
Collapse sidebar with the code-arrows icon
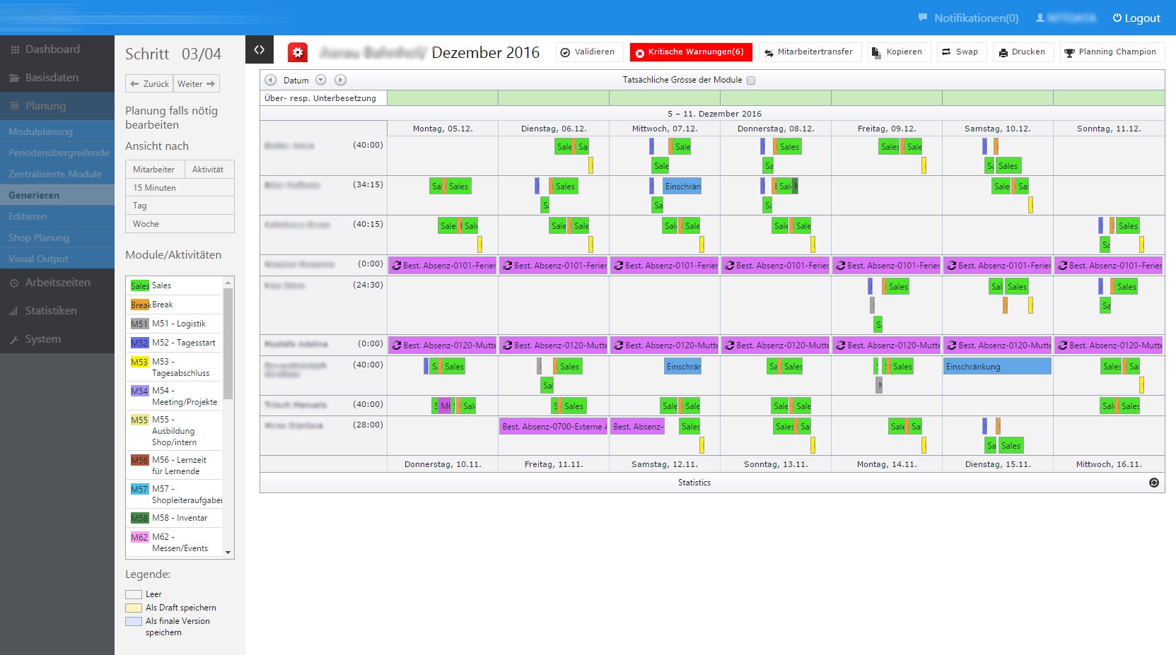point(260,49)
